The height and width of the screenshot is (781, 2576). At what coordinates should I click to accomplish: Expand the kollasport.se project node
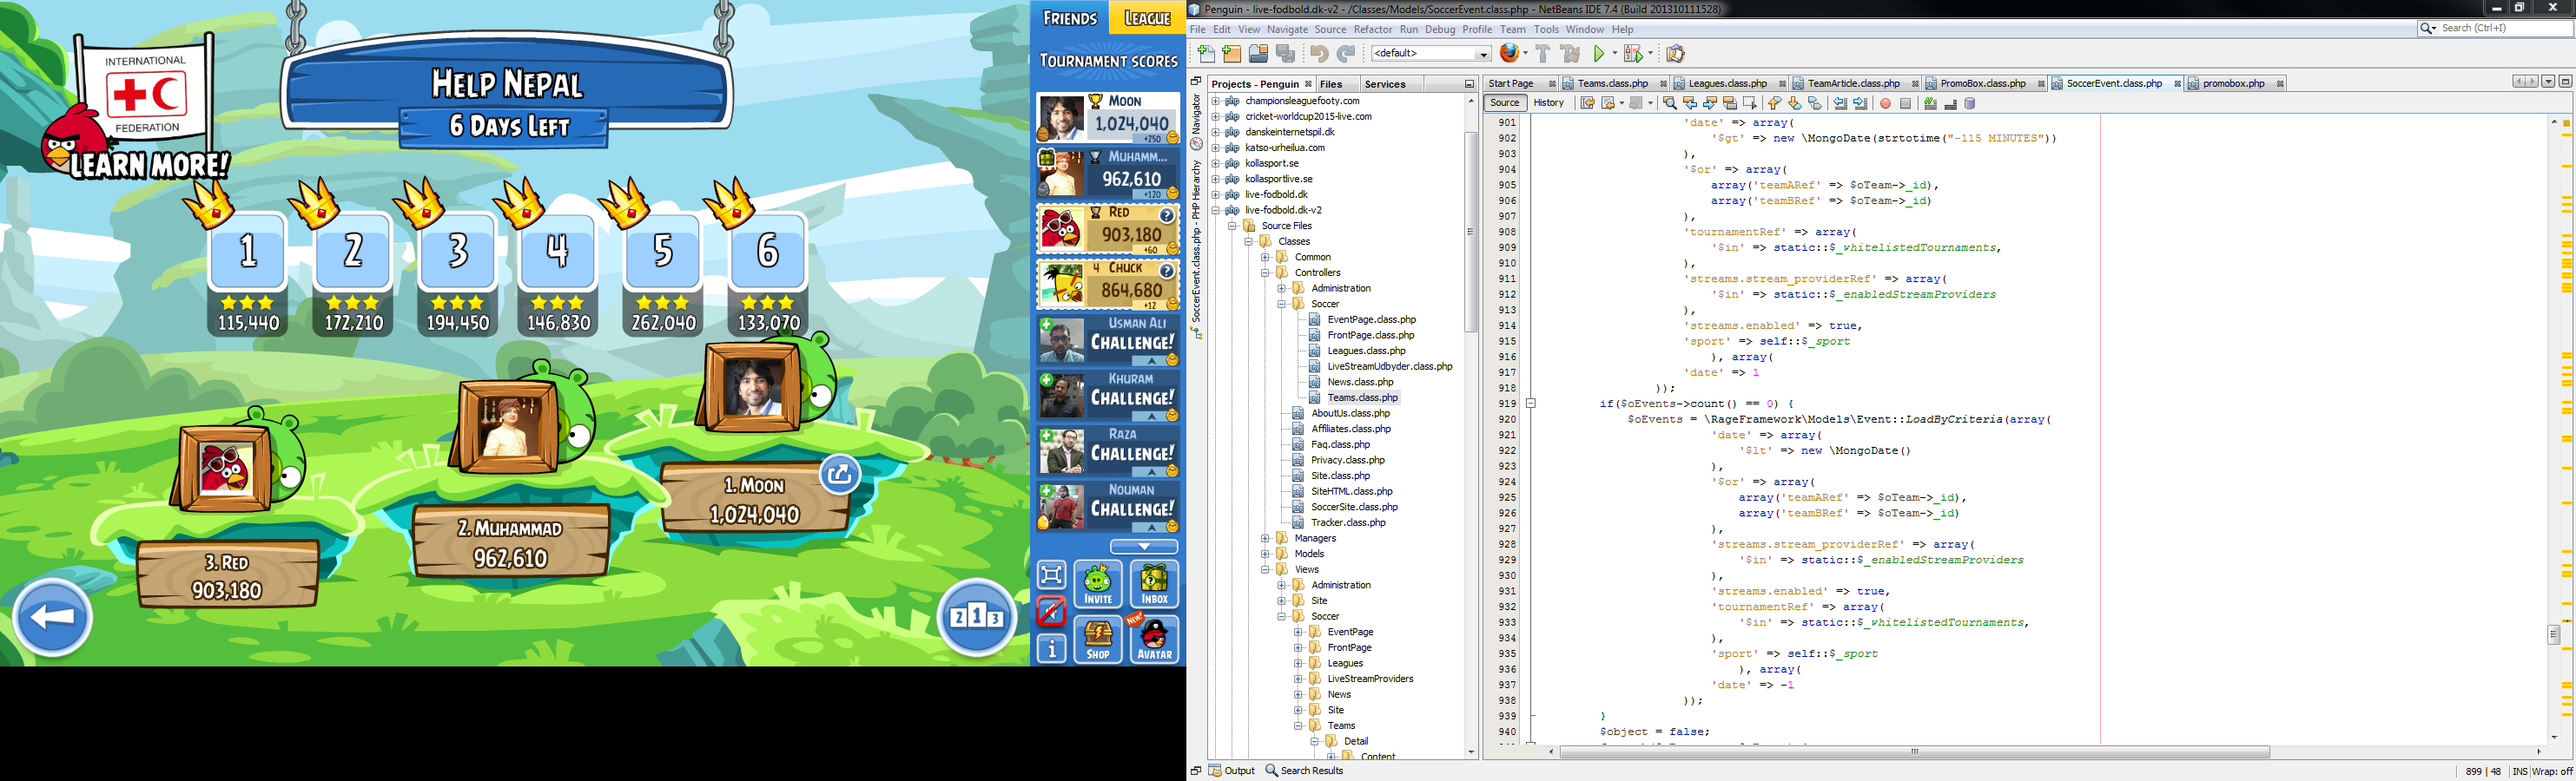[x=1215, y=164]
